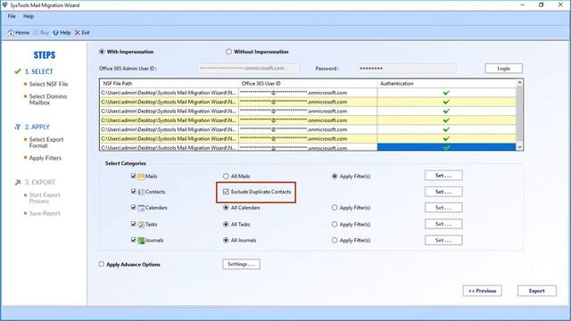Select the Select NSF File step

pyautogui.click(x=48, y=84)
